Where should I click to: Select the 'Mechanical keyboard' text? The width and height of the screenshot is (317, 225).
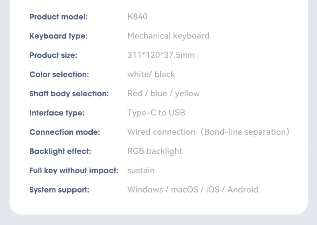coord(168,36)
